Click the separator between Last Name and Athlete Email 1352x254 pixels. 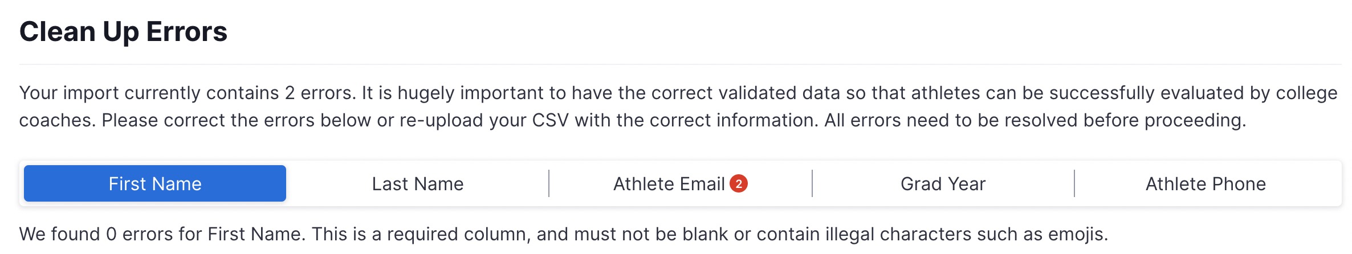click(x=549, y=183)
